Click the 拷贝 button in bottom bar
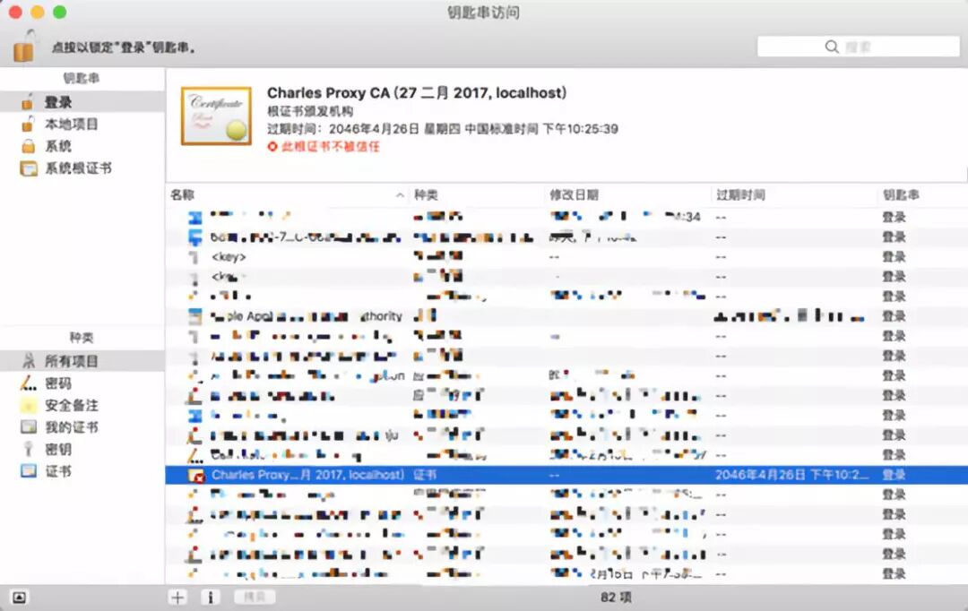 click(x=255, y=597)
